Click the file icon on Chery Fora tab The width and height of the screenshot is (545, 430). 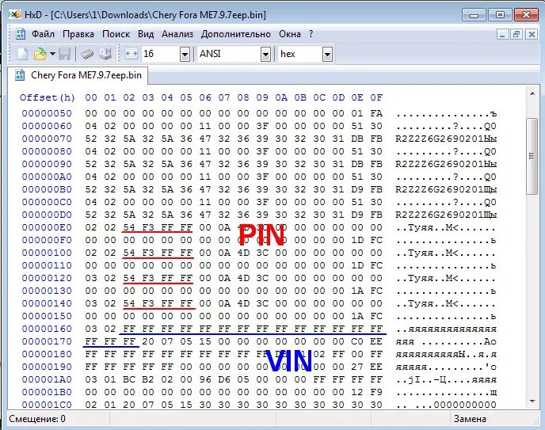pos(20,75)
